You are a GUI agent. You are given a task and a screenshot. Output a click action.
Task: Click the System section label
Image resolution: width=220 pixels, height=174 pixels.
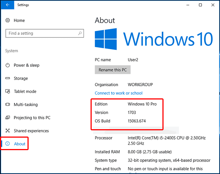click(x=12, y=51)
